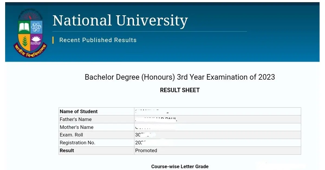Screen dimensions: 325x170
Task: Click the Bachelor Degree (Honours) examination heading
Action: tap(180, 77)
